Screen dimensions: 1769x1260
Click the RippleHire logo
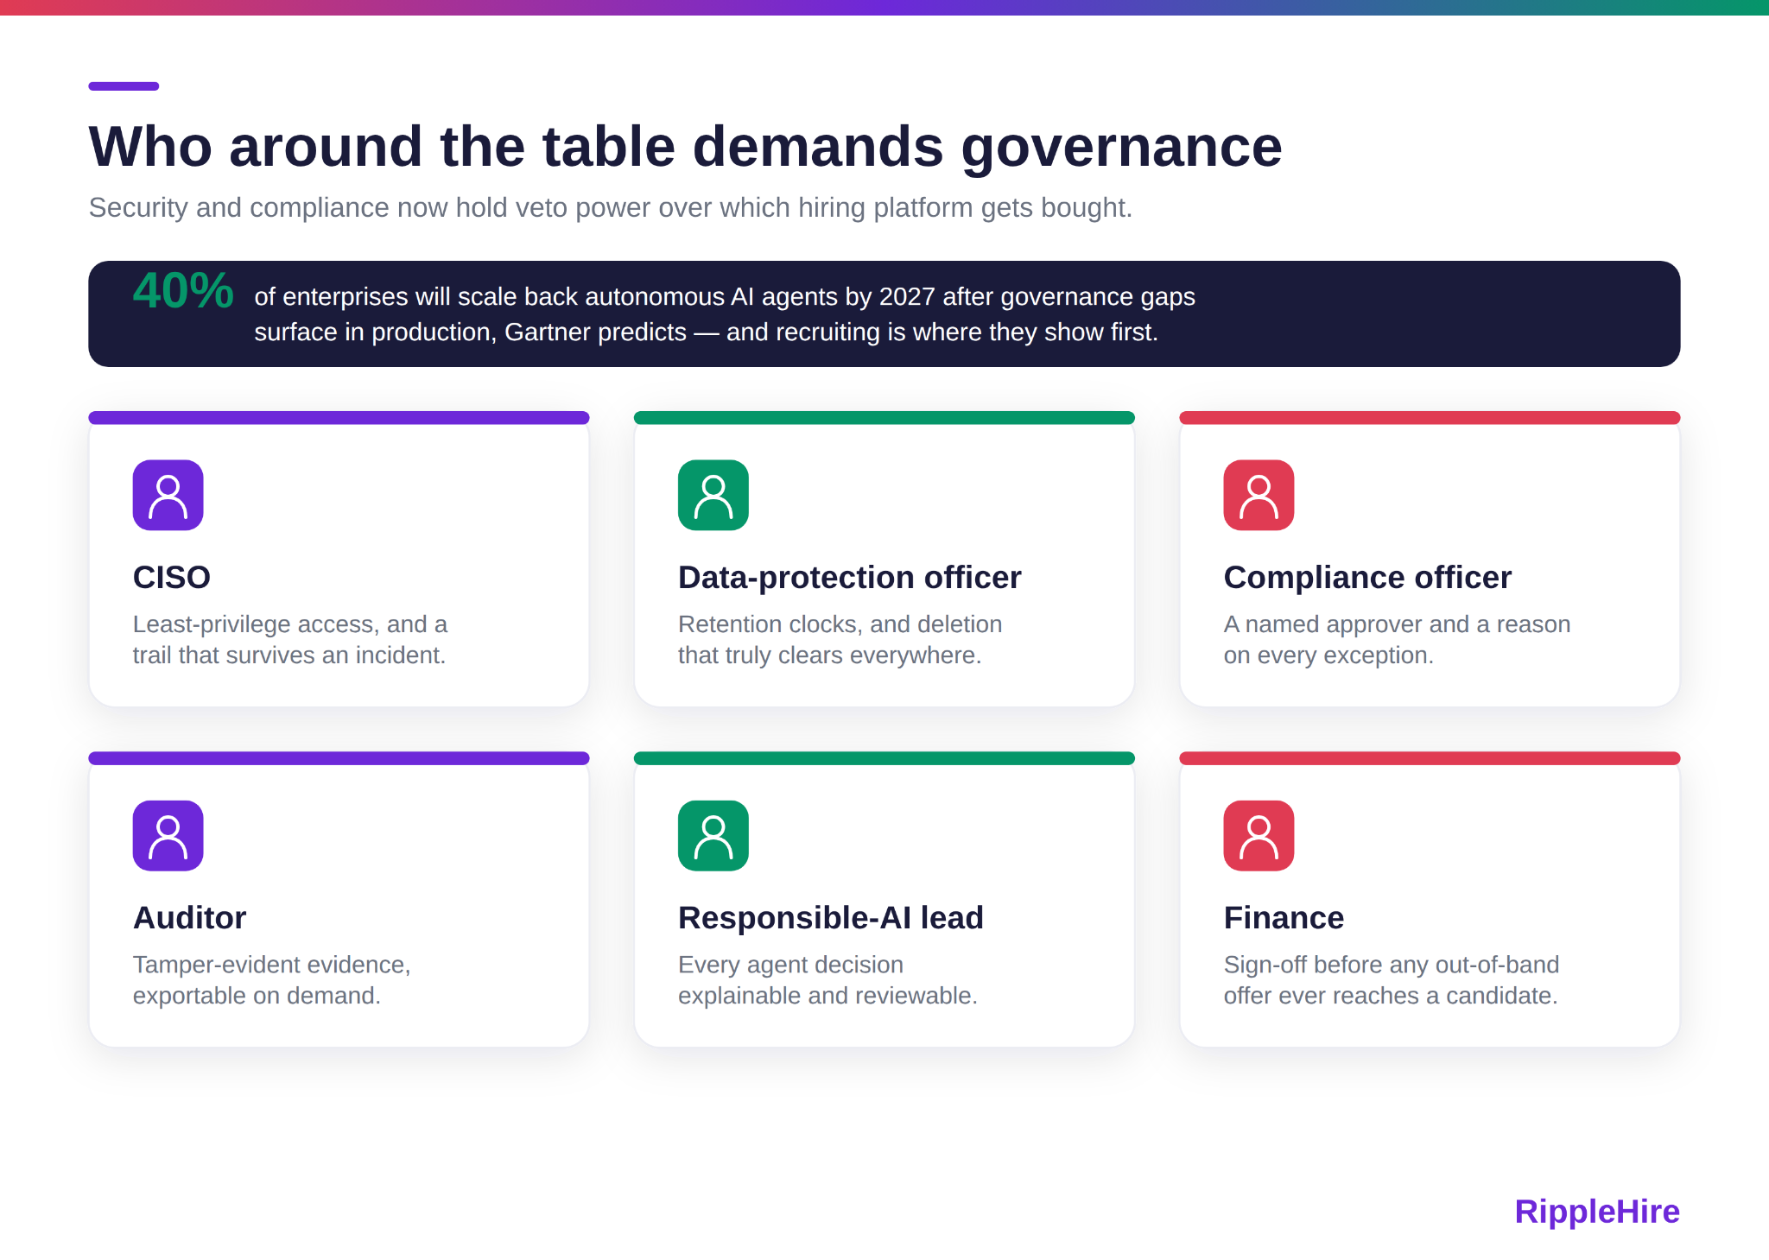[x=1597, y=1212]
